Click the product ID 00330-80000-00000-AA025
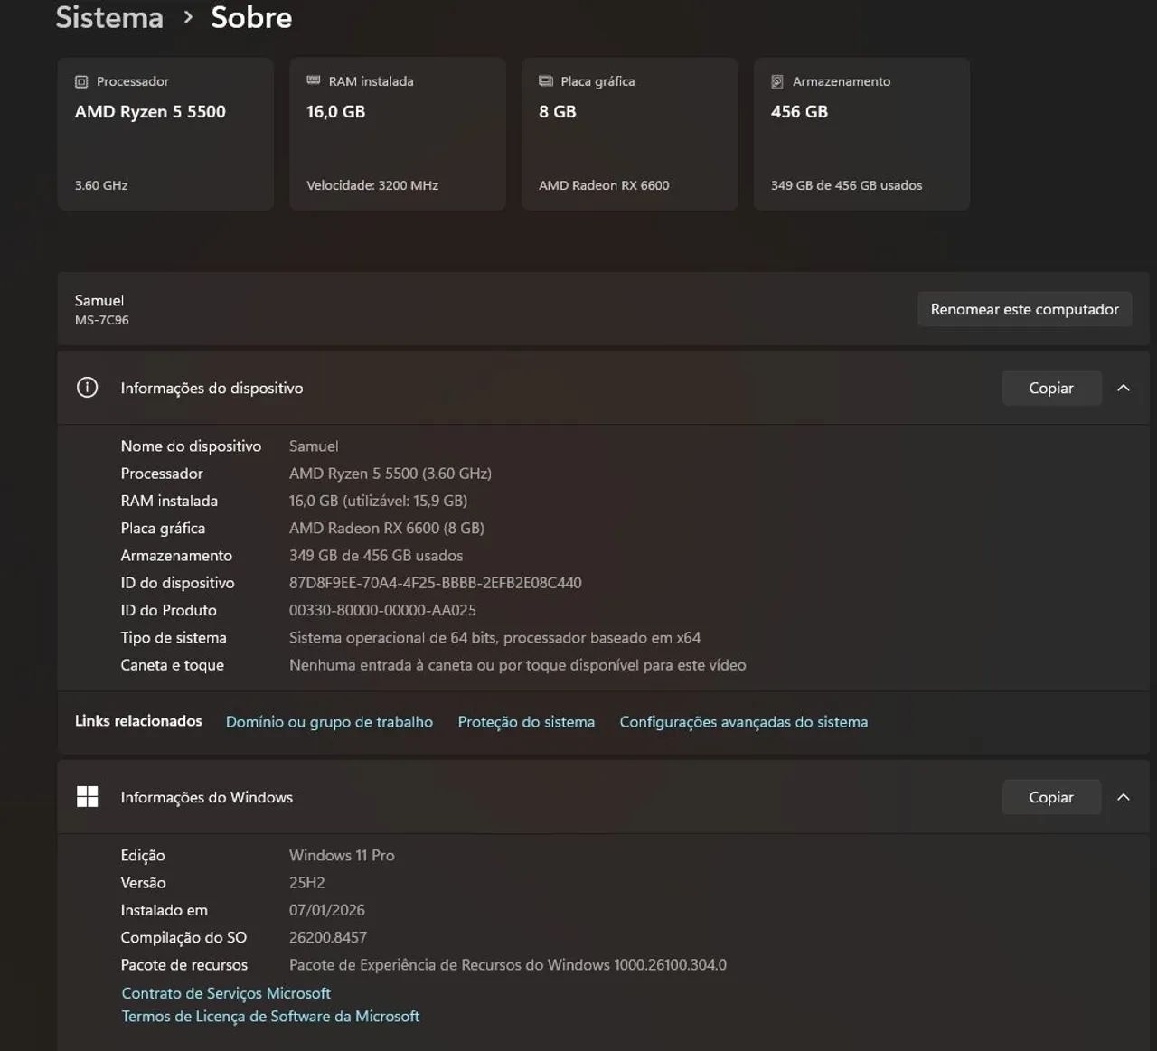Image resolution: width=1157 pixels, height=1051 pixels. tap(382, 610)
